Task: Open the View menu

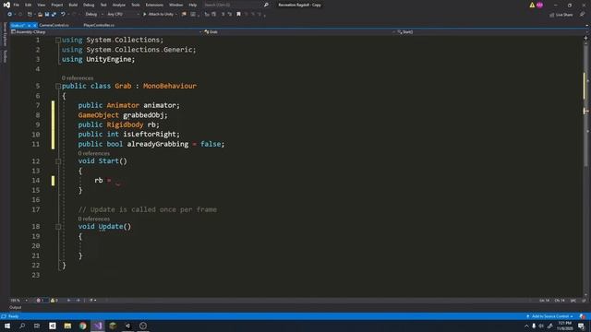Action: point(42,5)
